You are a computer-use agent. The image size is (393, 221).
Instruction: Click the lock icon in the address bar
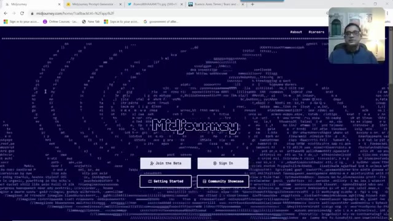click(x=32, y=14)
